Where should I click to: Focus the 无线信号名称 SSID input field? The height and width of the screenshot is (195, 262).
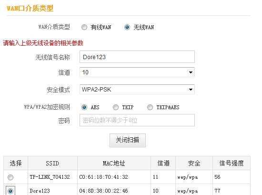pos(137,57)
